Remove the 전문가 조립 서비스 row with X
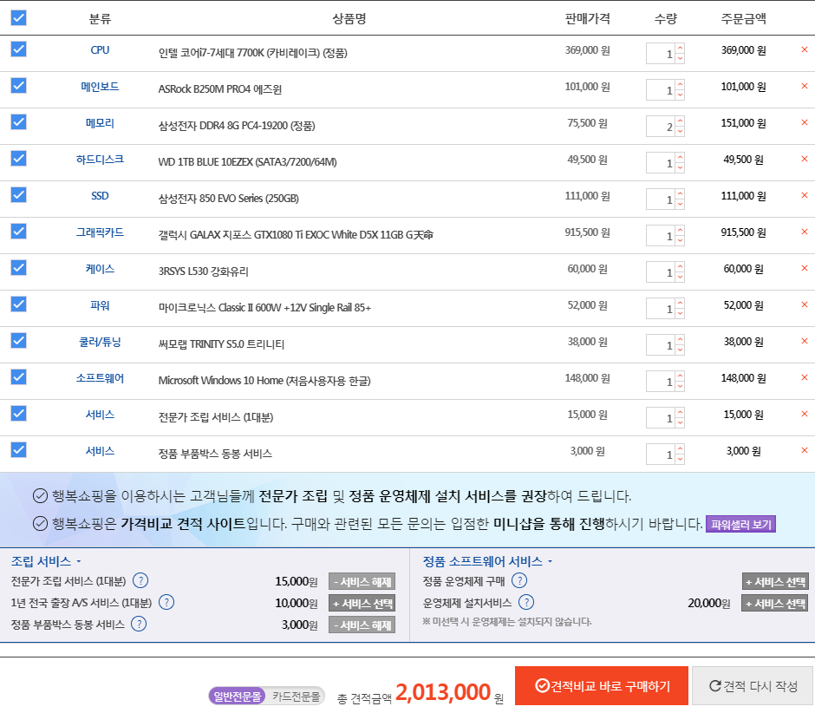 tap(804, 414)
